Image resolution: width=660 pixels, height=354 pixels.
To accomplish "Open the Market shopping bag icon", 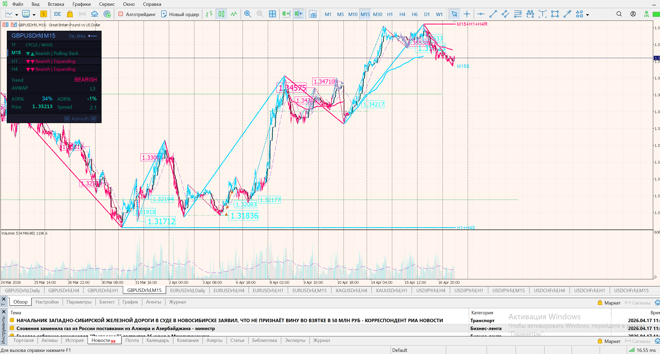I will (70, 14).
